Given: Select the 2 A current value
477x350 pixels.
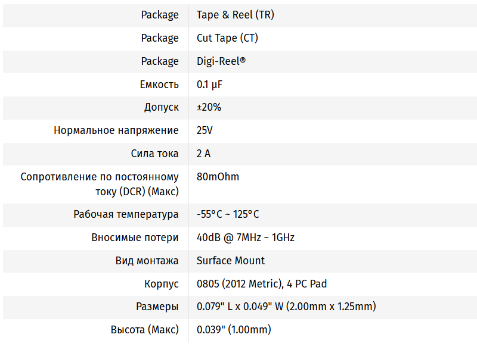Looking at the screenshot, I should (203, 154).
